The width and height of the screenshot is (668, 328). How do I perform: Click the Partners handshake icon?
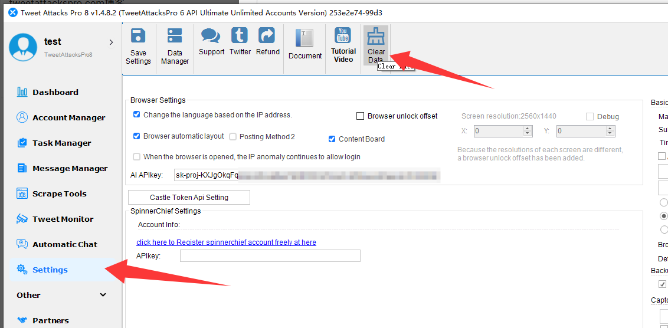[22, 320]
